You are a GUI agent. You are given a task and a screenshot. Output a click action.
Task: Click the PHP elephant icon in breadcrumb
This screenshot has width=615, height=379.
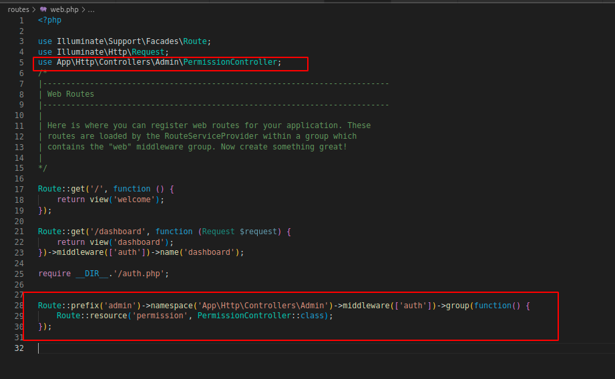point(43,9)
